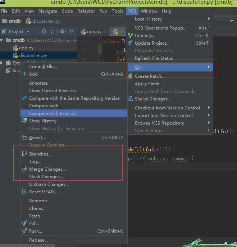The height and width of the screenshot is (247, 237).
Task: Click the Commit icon in VCS menu
Action: 130,35
